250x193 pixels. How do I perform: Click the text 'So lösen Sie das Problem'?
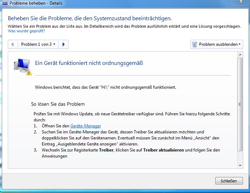click(58, 104)
